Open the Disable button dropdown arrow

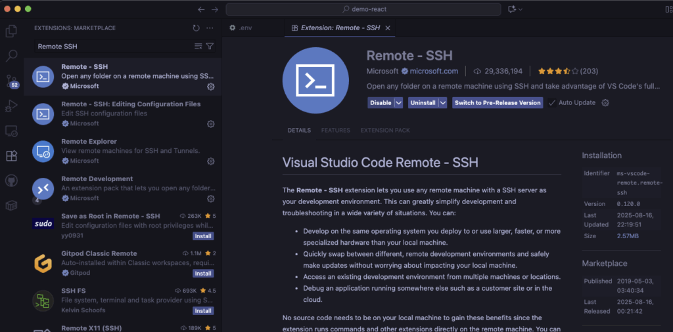(x=398, y=103)
